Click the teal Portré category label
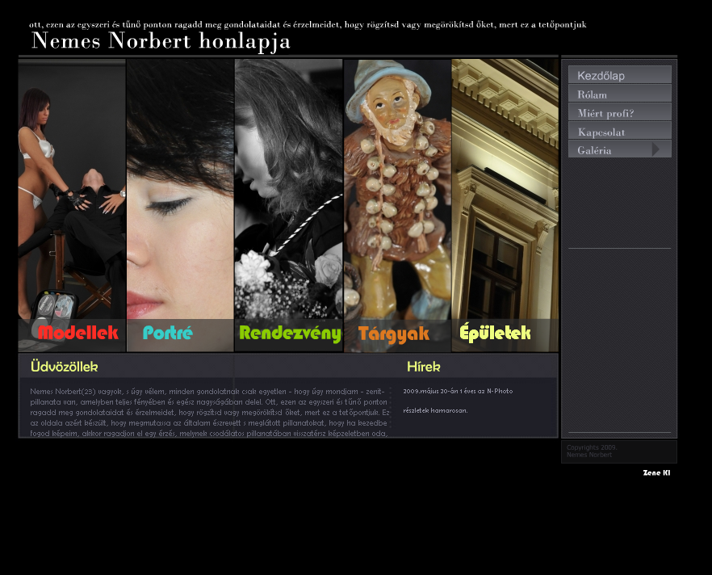Screen dimensions: 712x575 [x=168, y=333]
